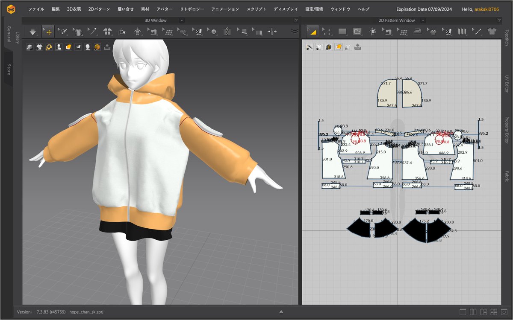The width and height of the screenshot is (513, 320).
Task: Select the dashed seam line tool in 2D toolbar
Action: (477, 31)
